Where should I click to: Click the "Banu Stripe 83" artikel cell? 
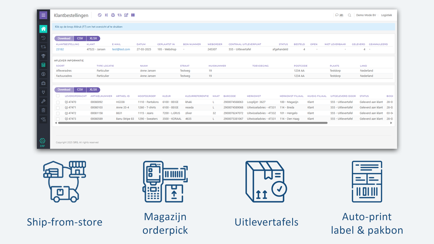coord(125,119)
